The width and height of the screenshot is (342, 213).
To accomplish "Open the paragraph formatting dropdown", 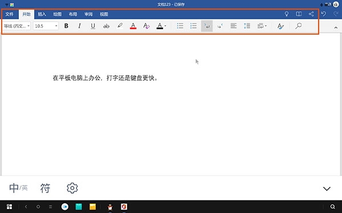I will [262, 26].
